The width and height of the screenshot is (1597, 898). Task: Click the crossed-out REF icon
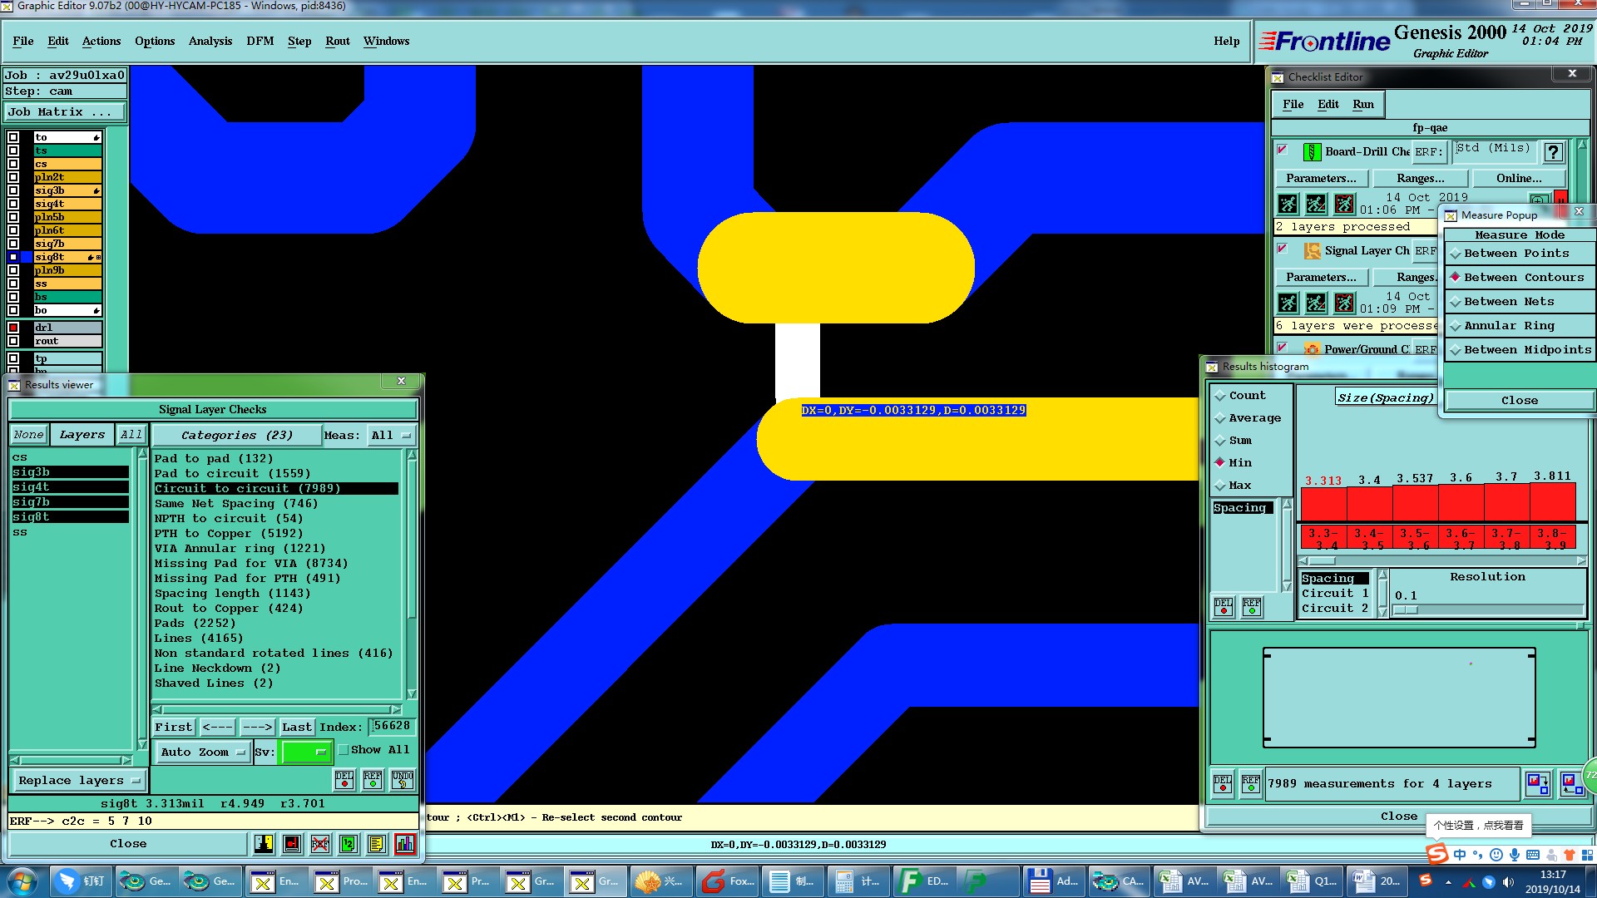click(x=320, y=844)
